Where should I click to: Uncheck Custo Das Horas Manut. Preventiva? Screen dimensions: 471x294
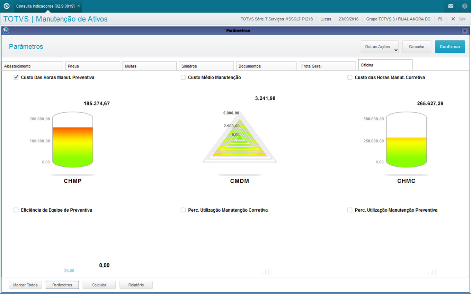click(x=16, y=77)
